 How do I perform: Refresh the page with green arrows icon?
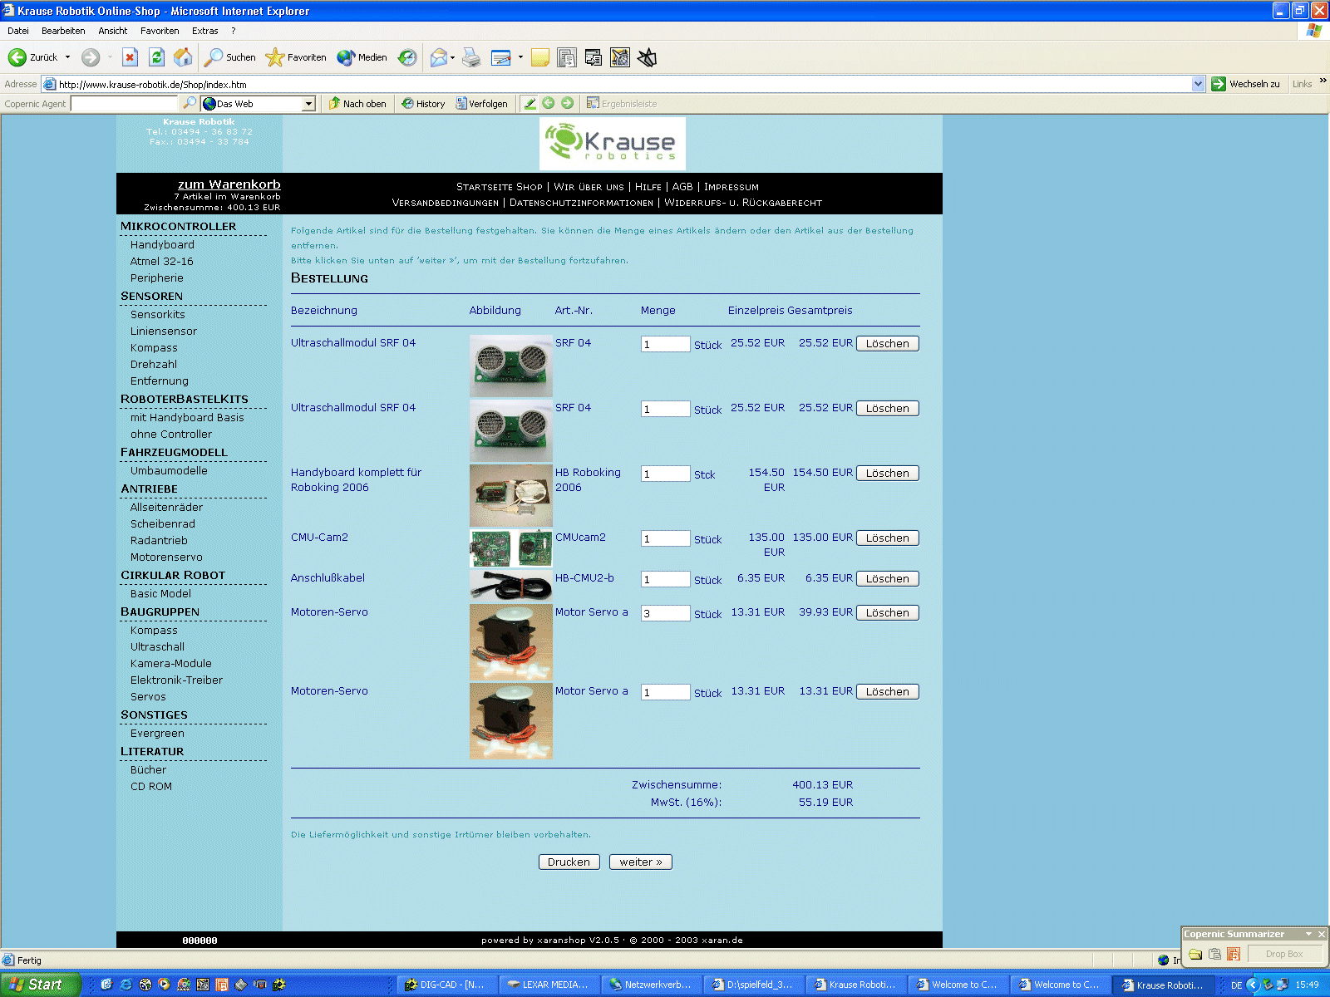156,57
